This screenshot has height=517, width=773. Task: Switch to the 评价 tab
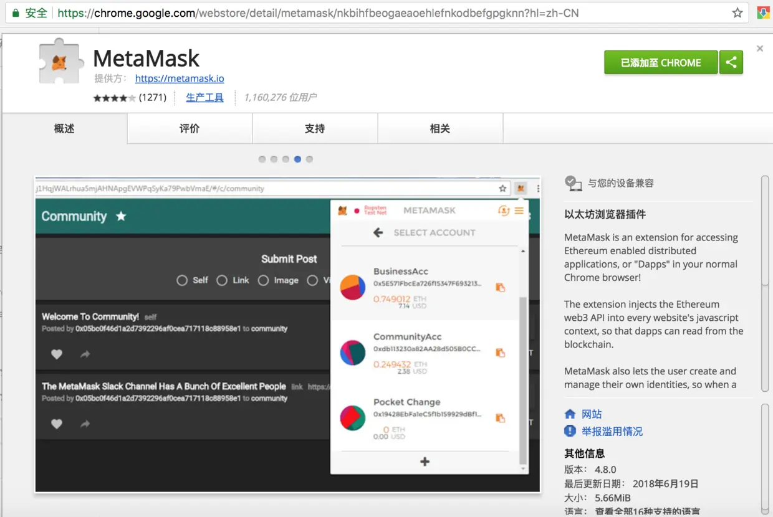point(190,128)
